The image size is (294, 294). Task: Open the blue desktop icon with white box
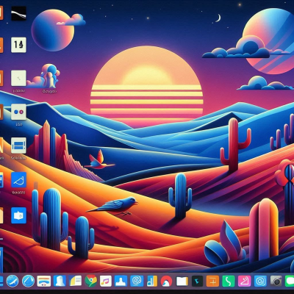(x=18, y=215)
